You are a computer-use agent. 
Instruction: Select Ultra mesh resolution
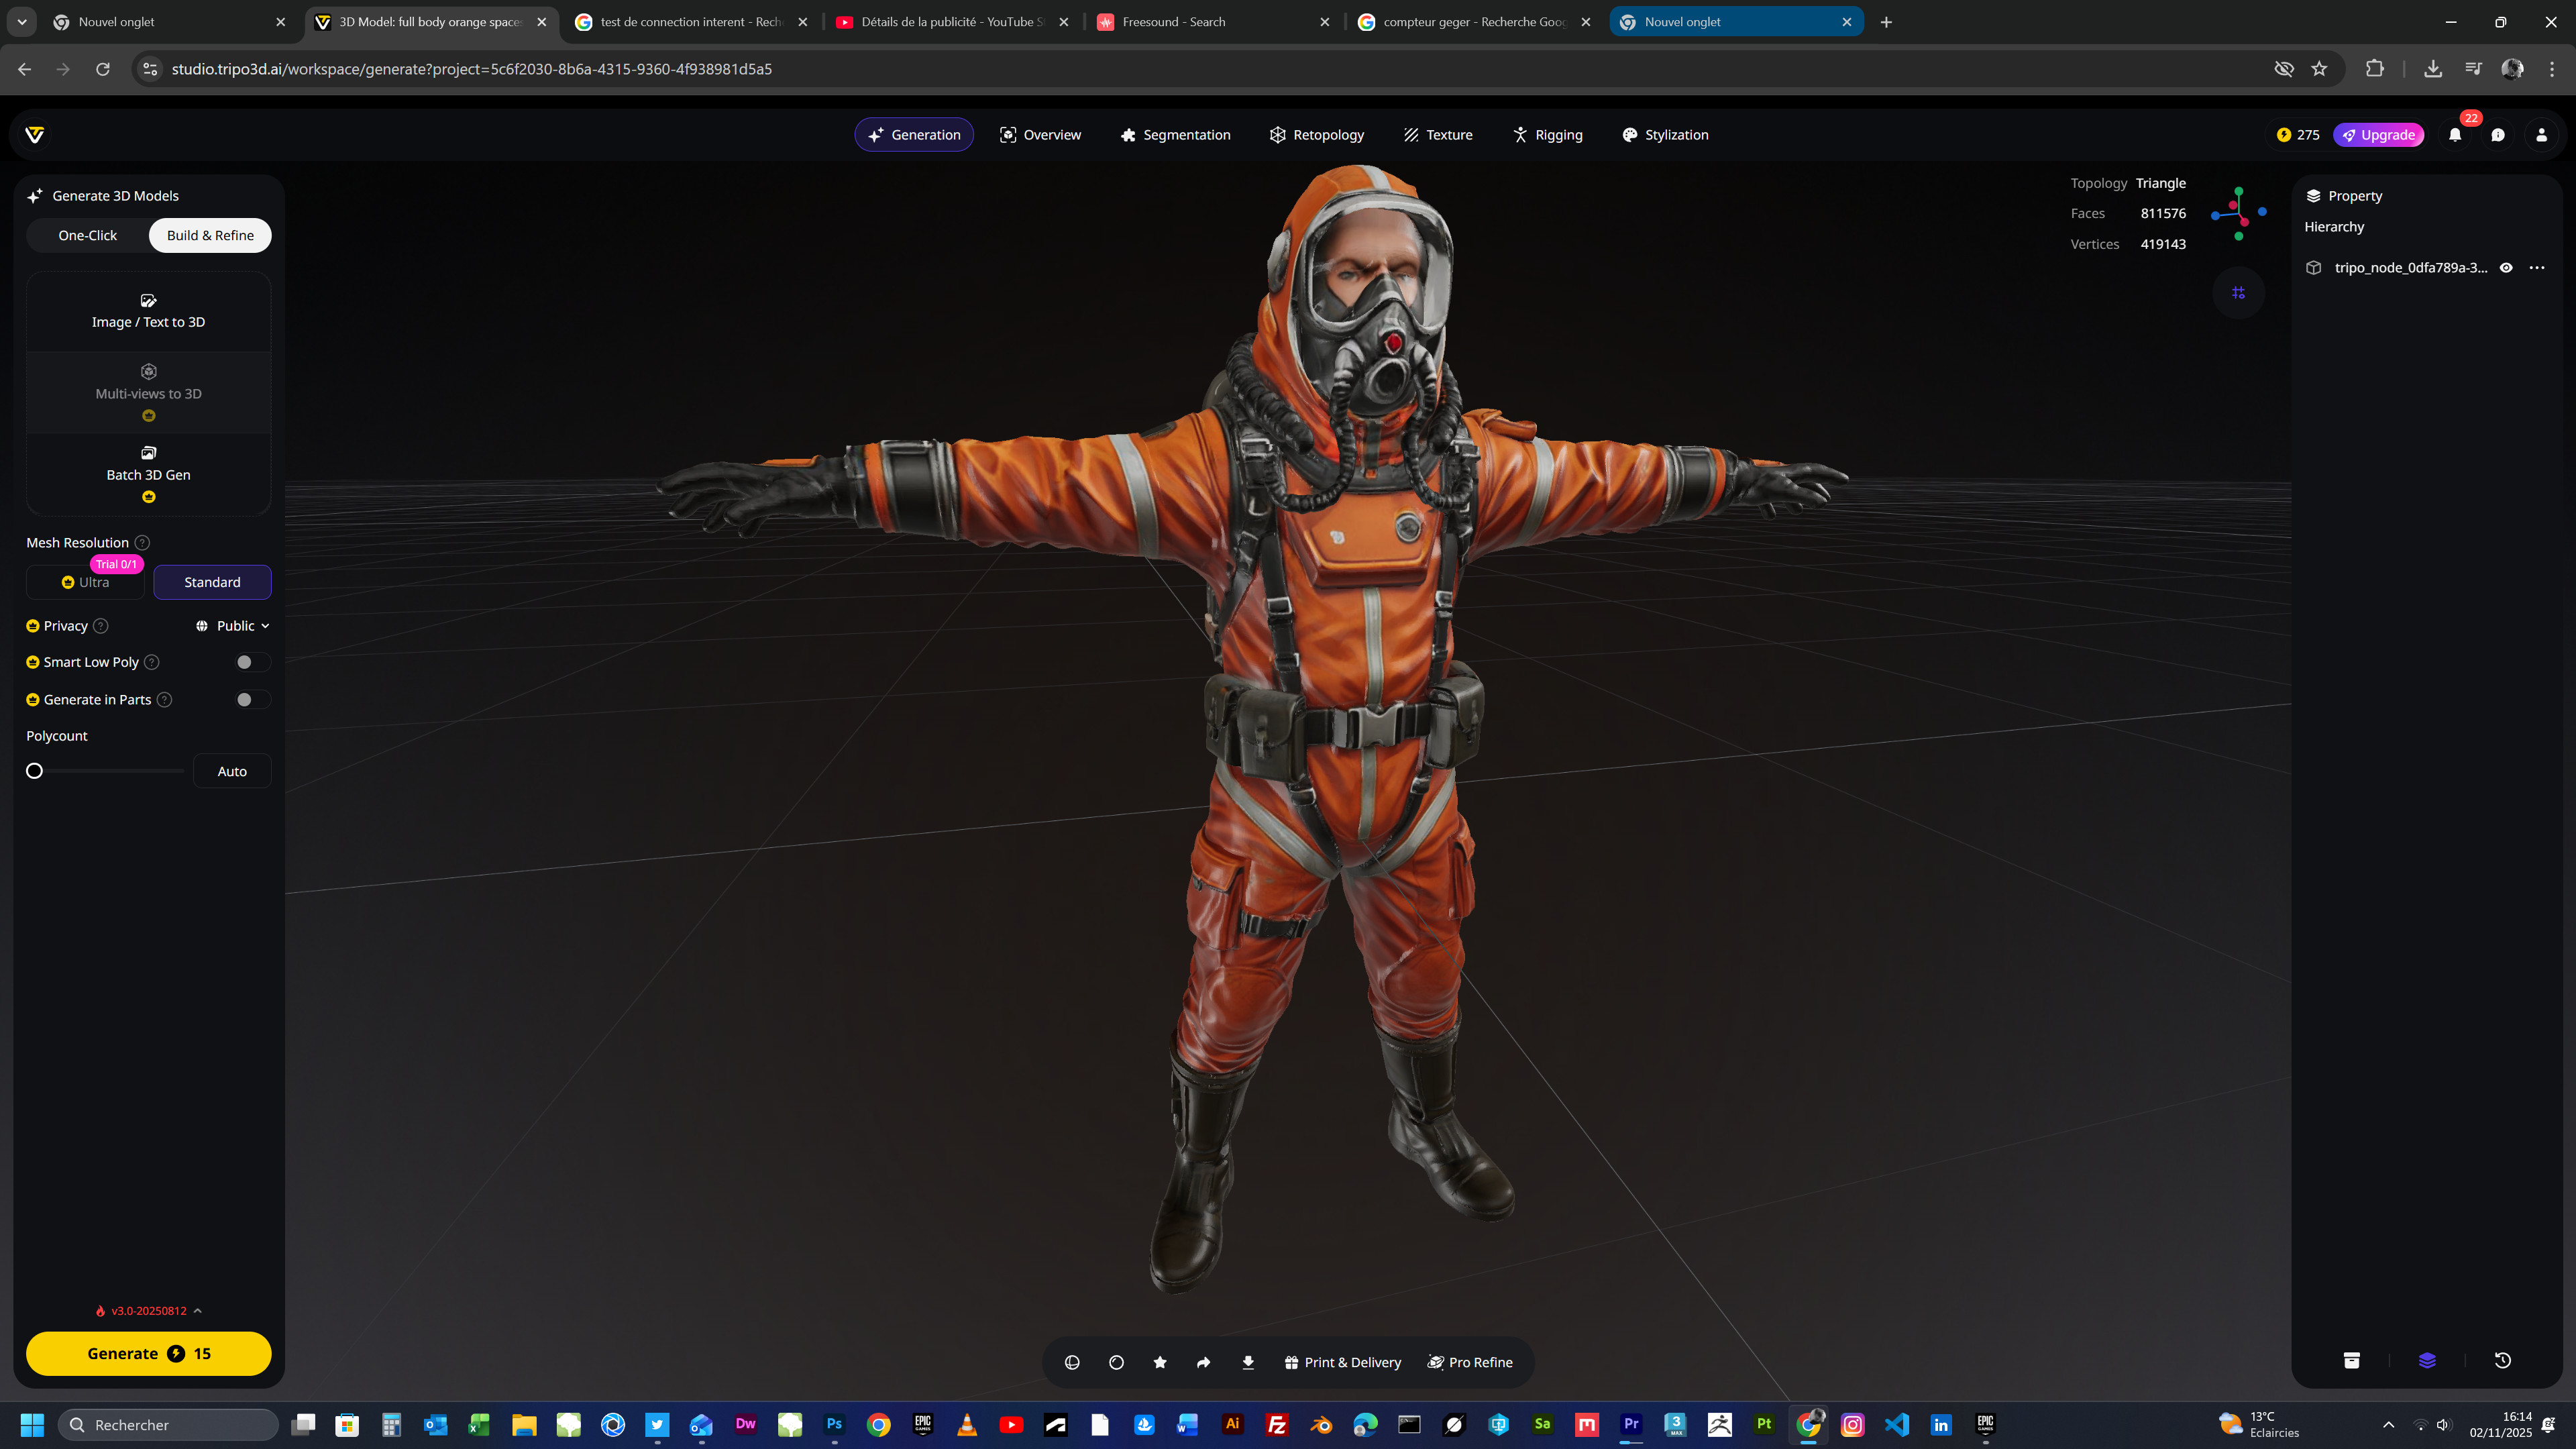coord(86,582)
